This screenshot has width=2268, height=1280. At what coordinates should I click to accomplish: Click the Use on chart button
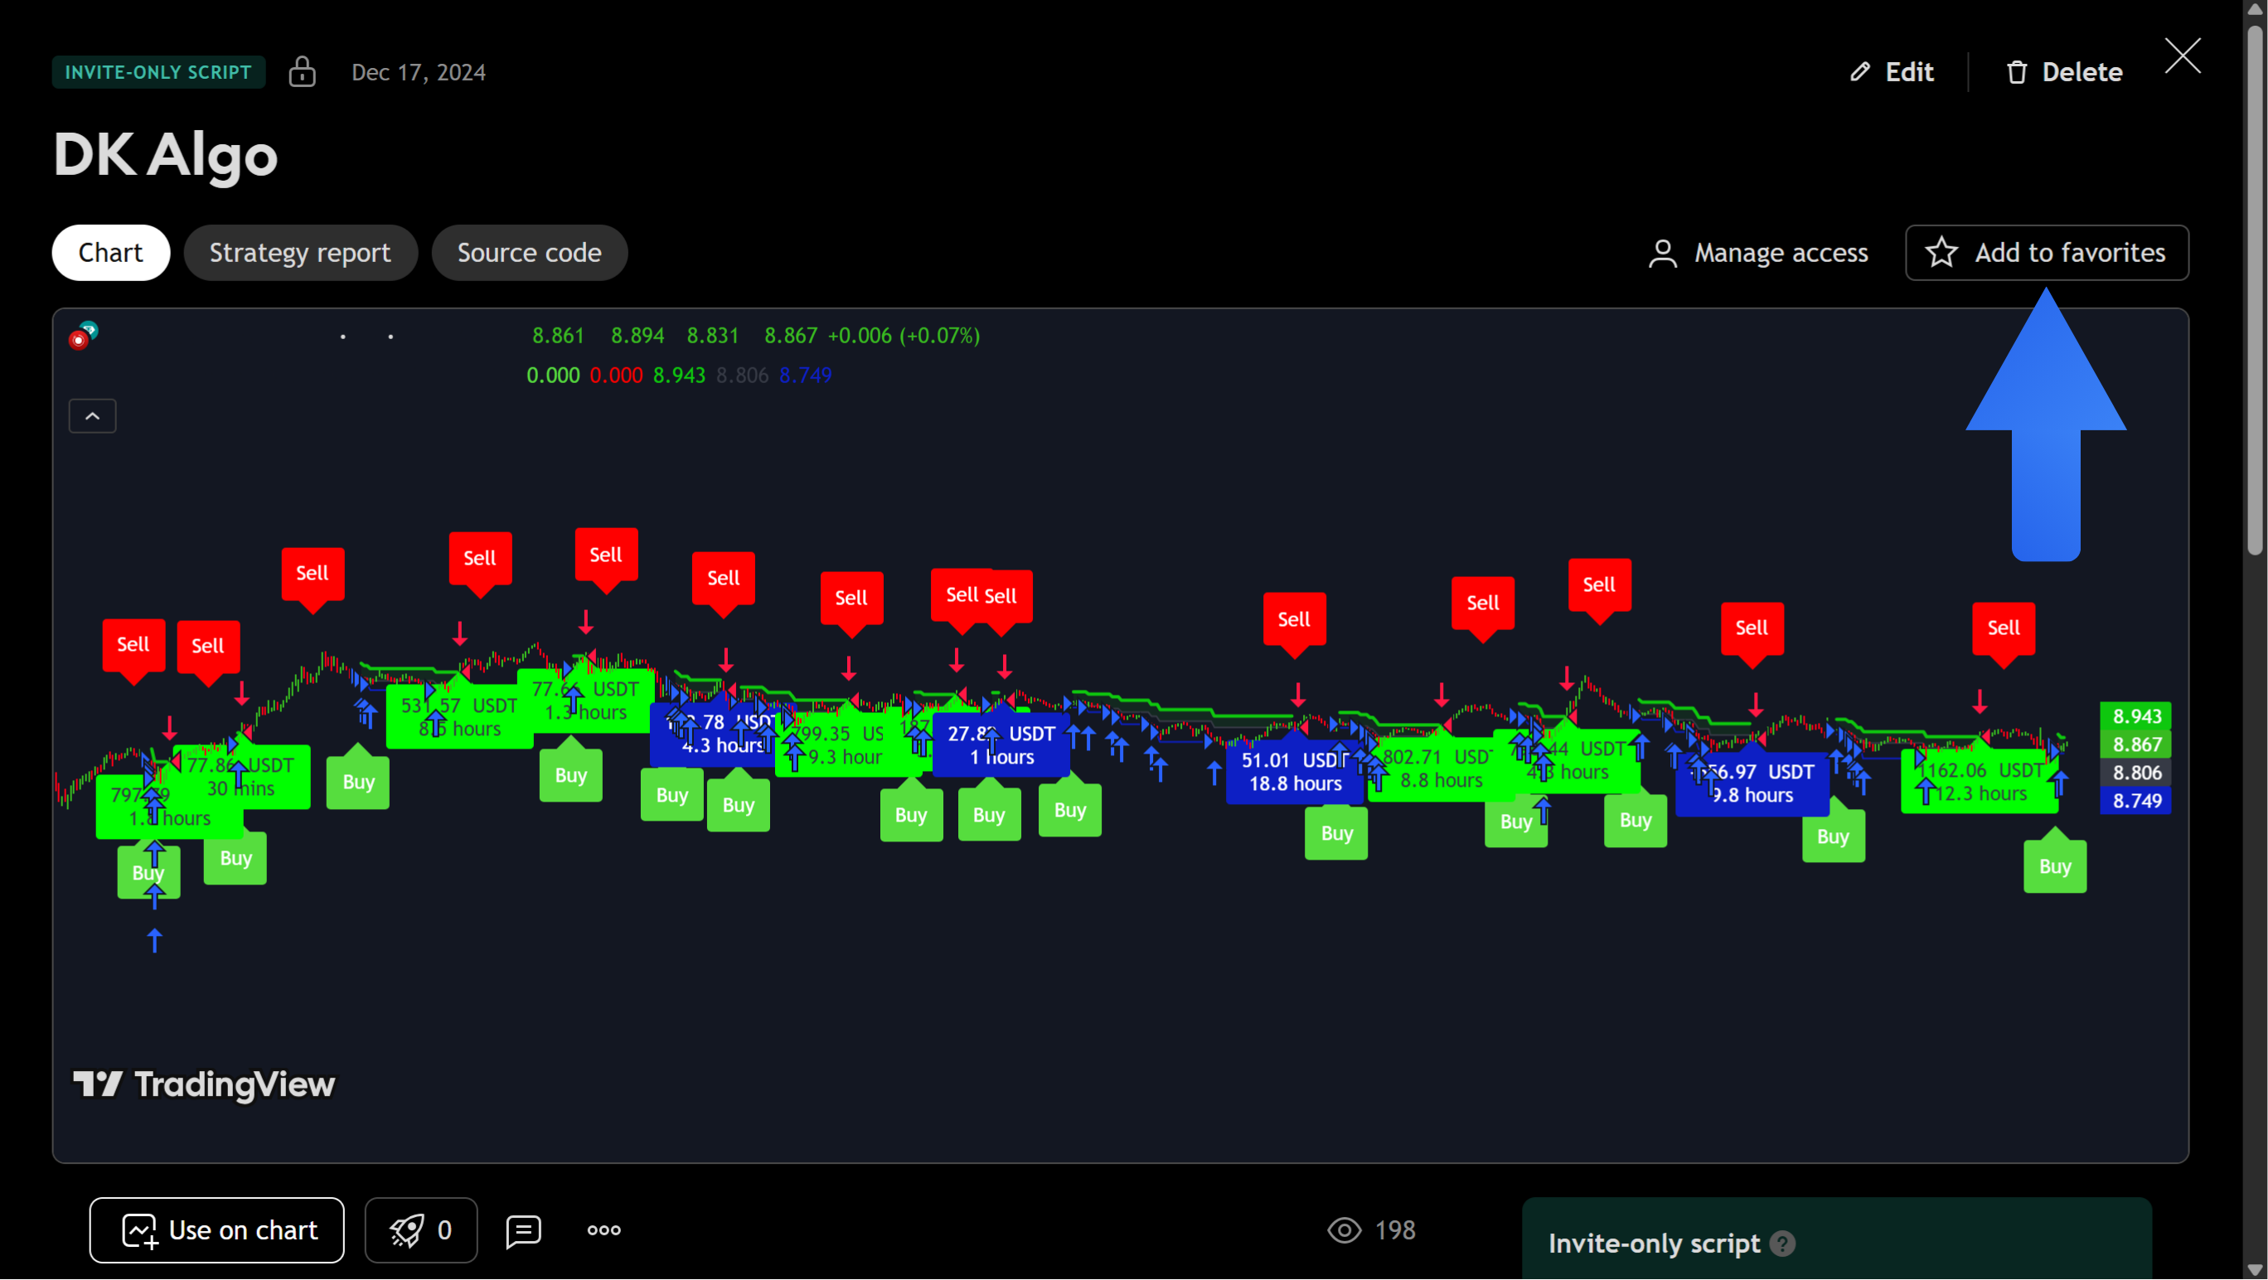216,1229
